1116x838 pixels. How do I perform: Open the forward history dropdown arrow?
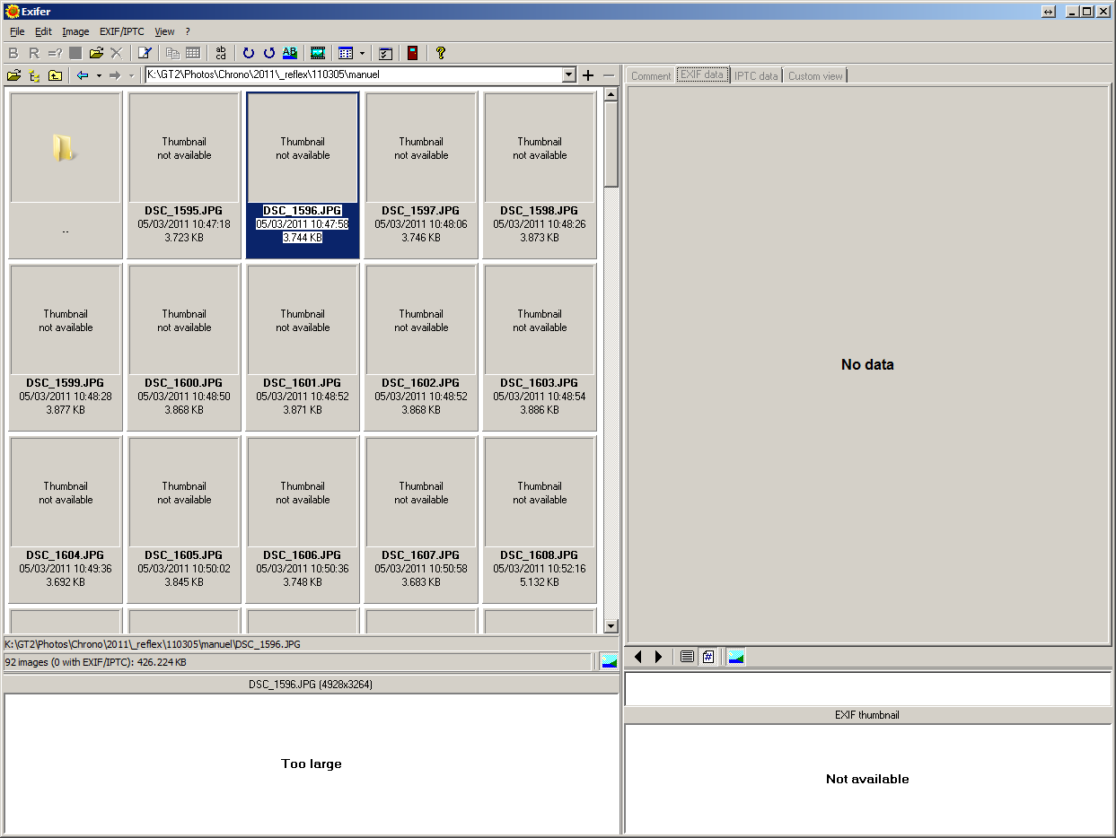coord(131,75)
